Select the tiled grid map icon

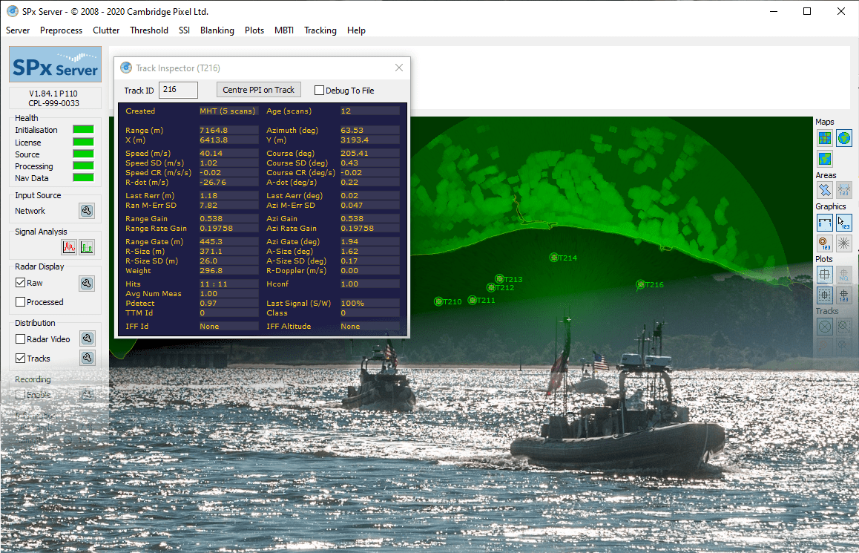824,138
